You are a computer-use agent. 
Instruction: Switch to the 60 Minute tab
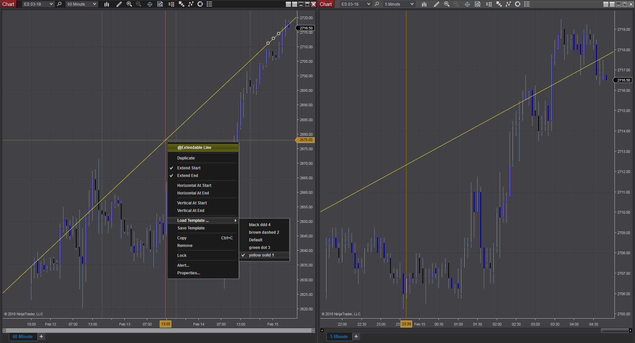(22, 337)
